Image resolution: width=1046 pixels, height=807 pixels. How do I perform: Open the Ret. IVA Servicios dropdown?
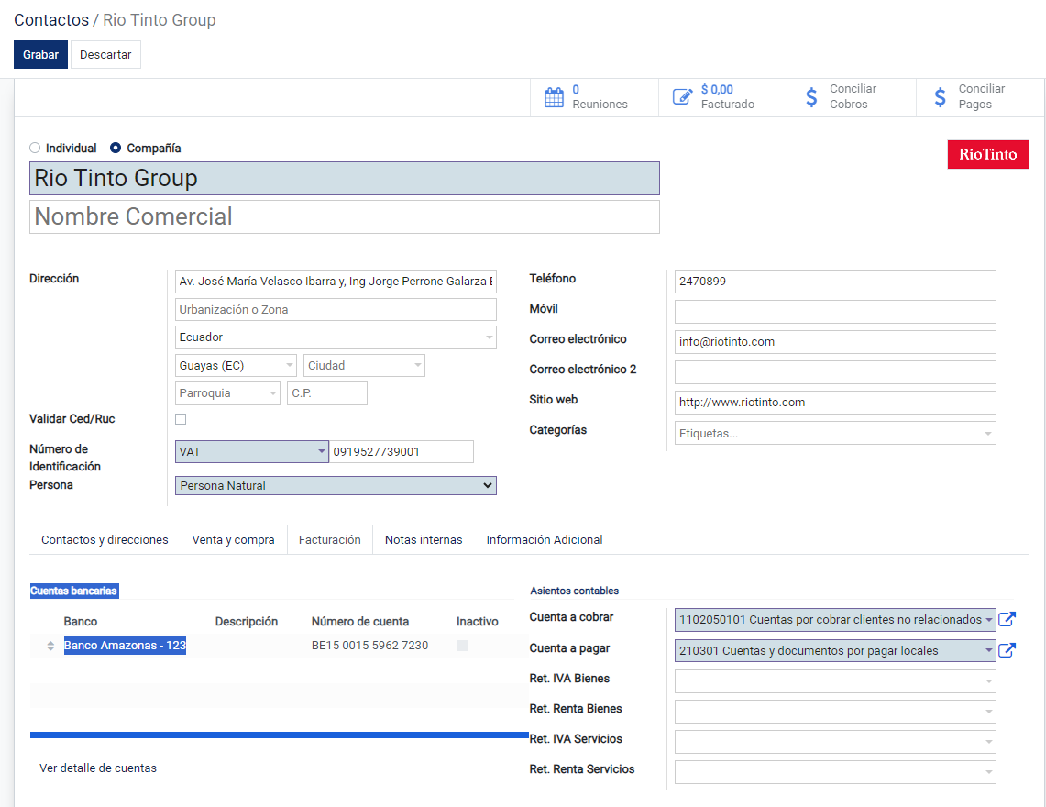point(835,742)
